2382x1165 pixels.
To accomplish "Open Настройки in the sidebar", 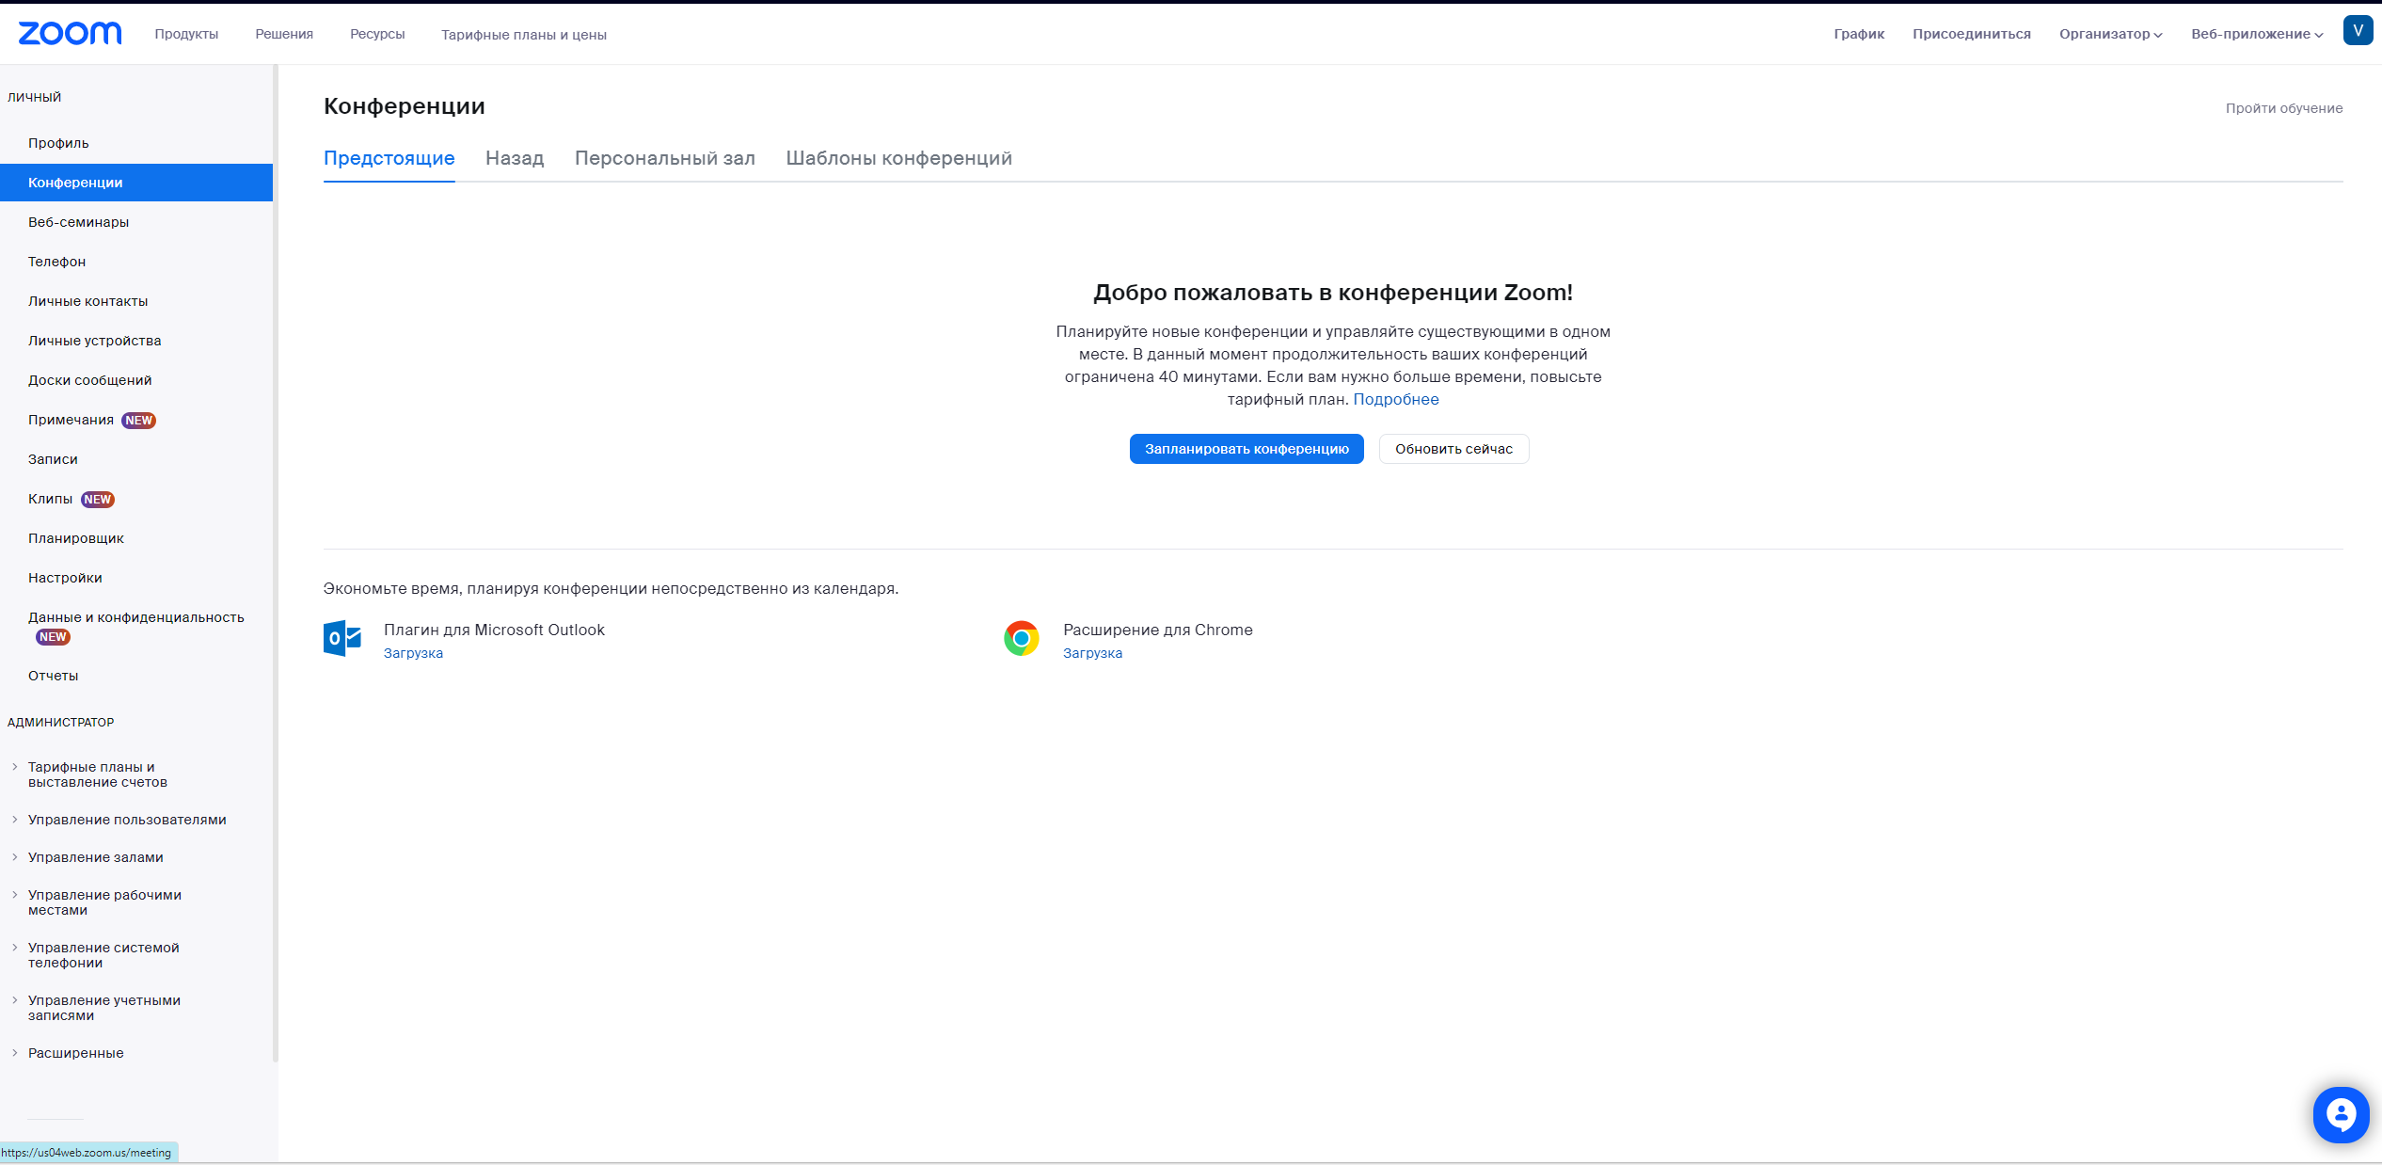I will [x=65, y=578].
